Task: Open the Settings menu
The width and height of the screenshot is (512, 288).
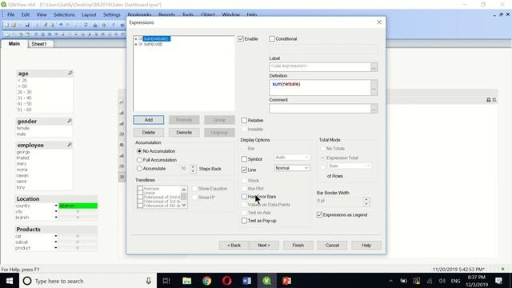Action: (112, 14)
